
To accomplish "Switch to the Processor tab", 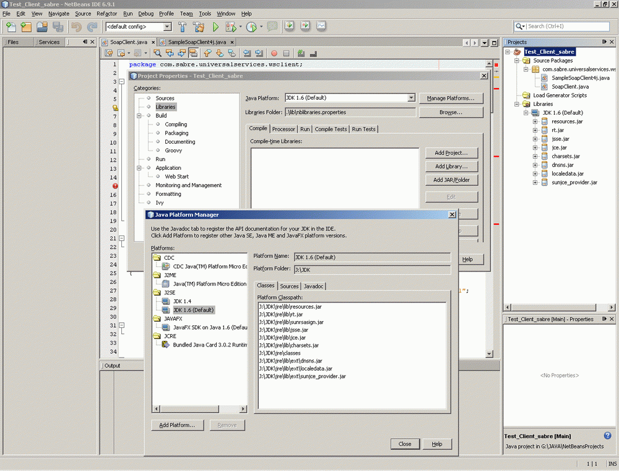I will point(284,129).
